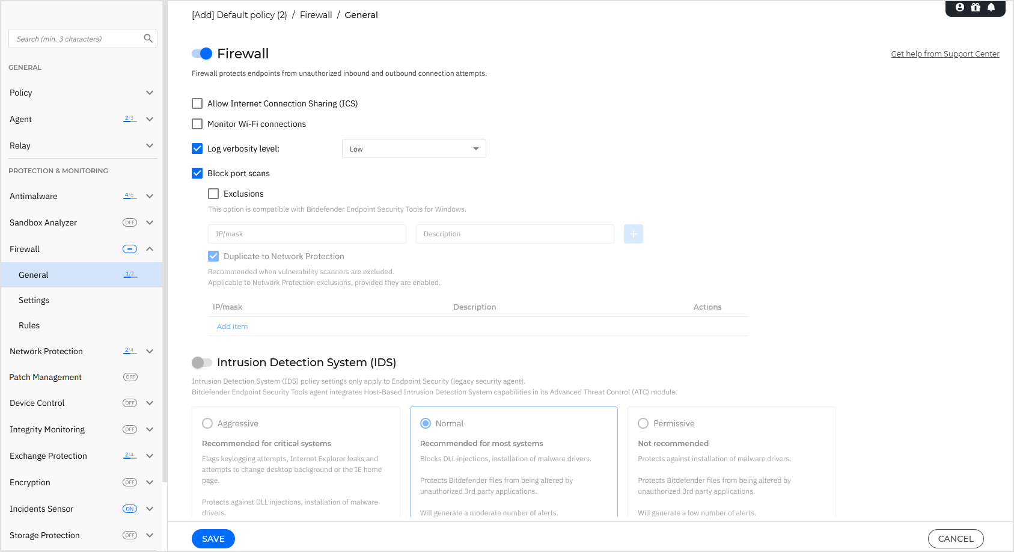Open the user profile icon
Screen dimensions: 1014x552
(x=959, y=8)
